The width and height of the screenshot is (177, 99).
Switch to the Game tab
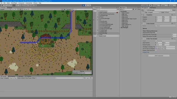click(x=10, y=8)
